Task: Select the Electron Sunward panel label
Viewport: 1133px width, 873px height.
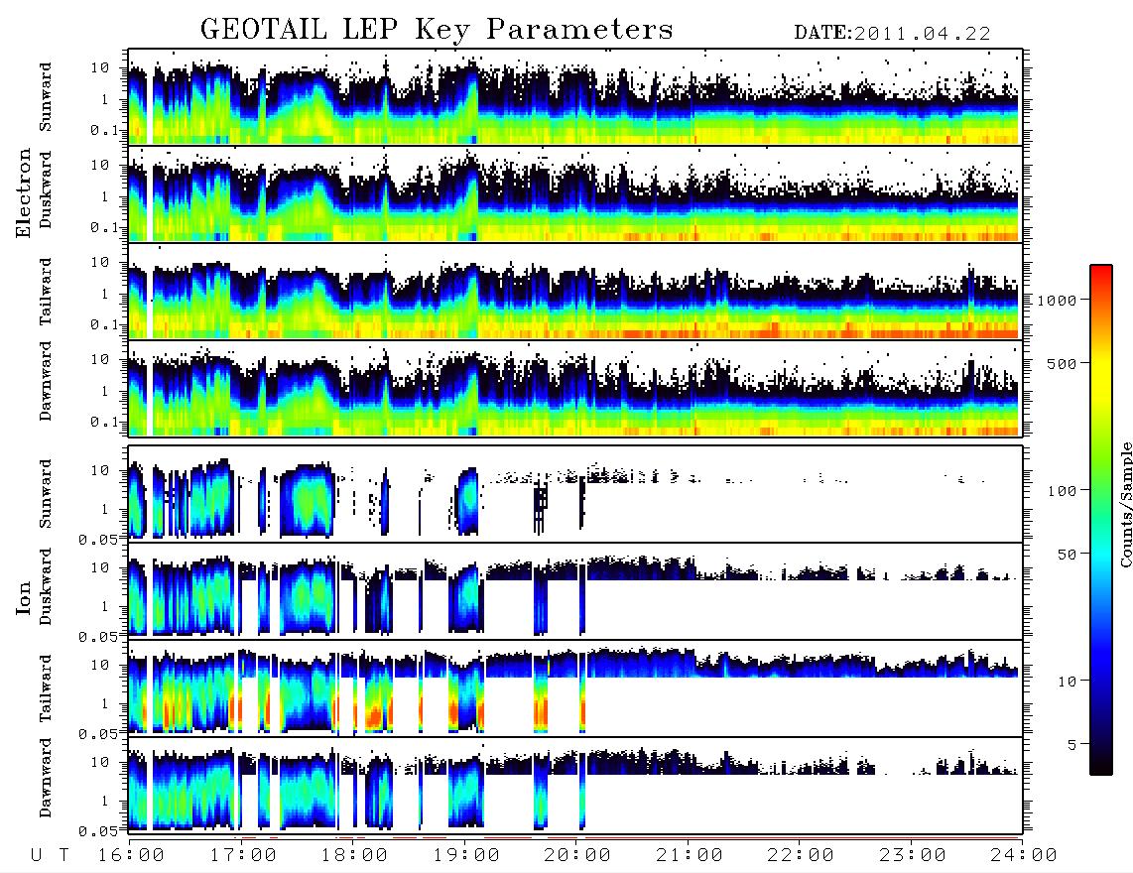Action: [x=46, y=97]
